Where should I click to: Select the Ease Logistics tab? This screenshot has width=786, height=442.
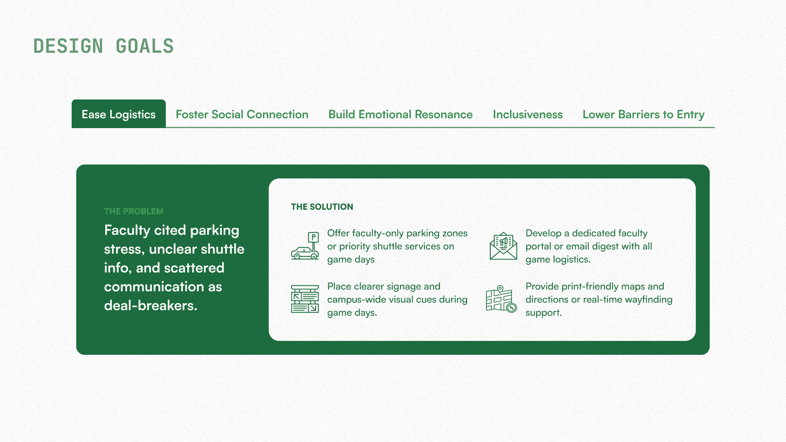(119, 114)
